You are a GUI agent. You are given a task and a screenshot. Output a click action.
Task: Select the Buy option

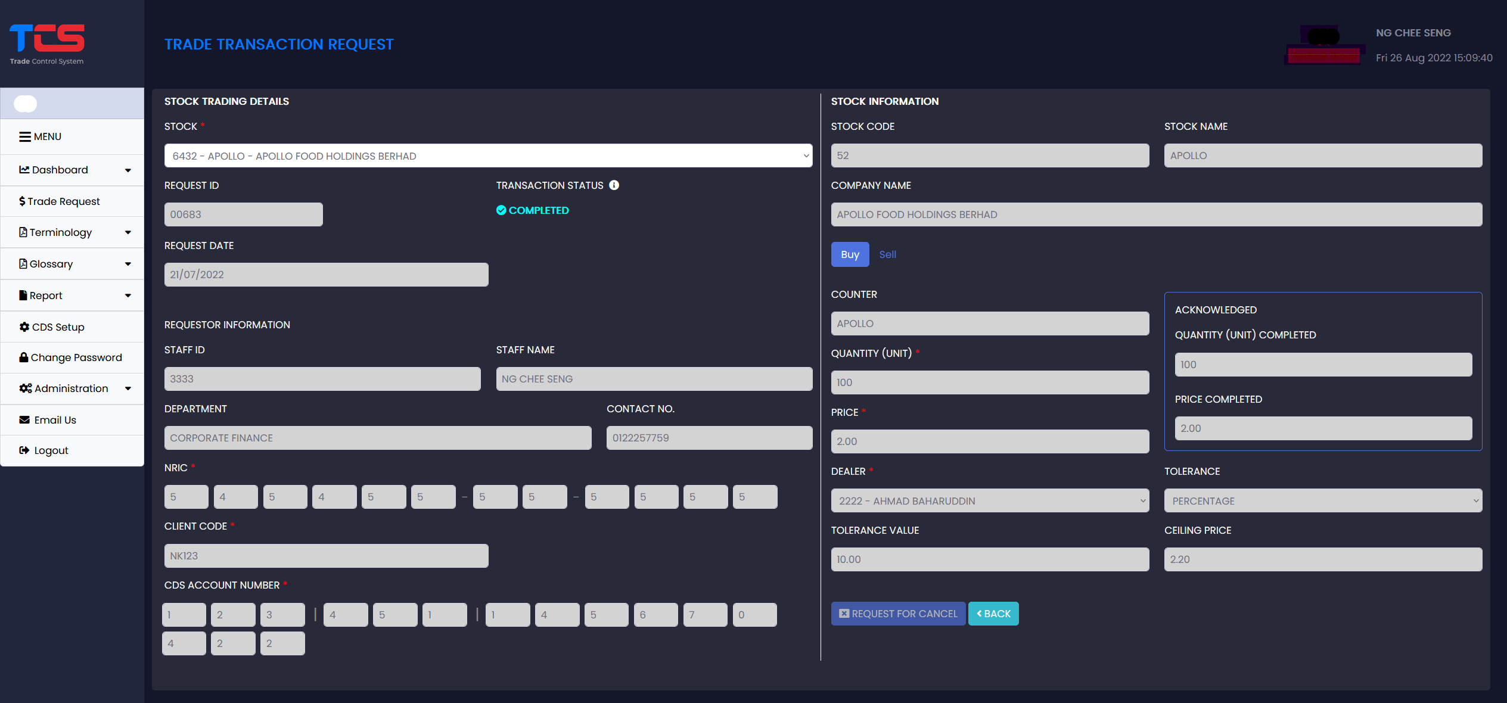coord(849,254)
